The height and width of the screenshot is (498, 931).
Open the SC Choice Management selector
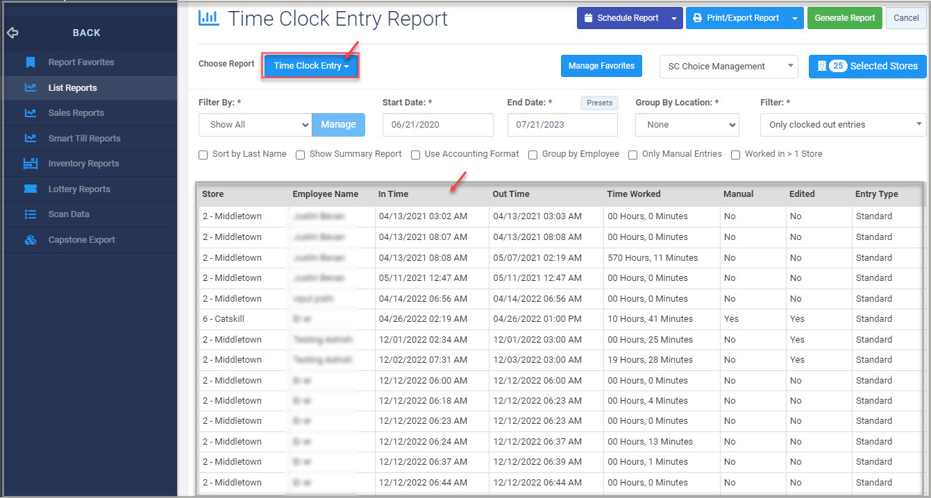point(728,66)
